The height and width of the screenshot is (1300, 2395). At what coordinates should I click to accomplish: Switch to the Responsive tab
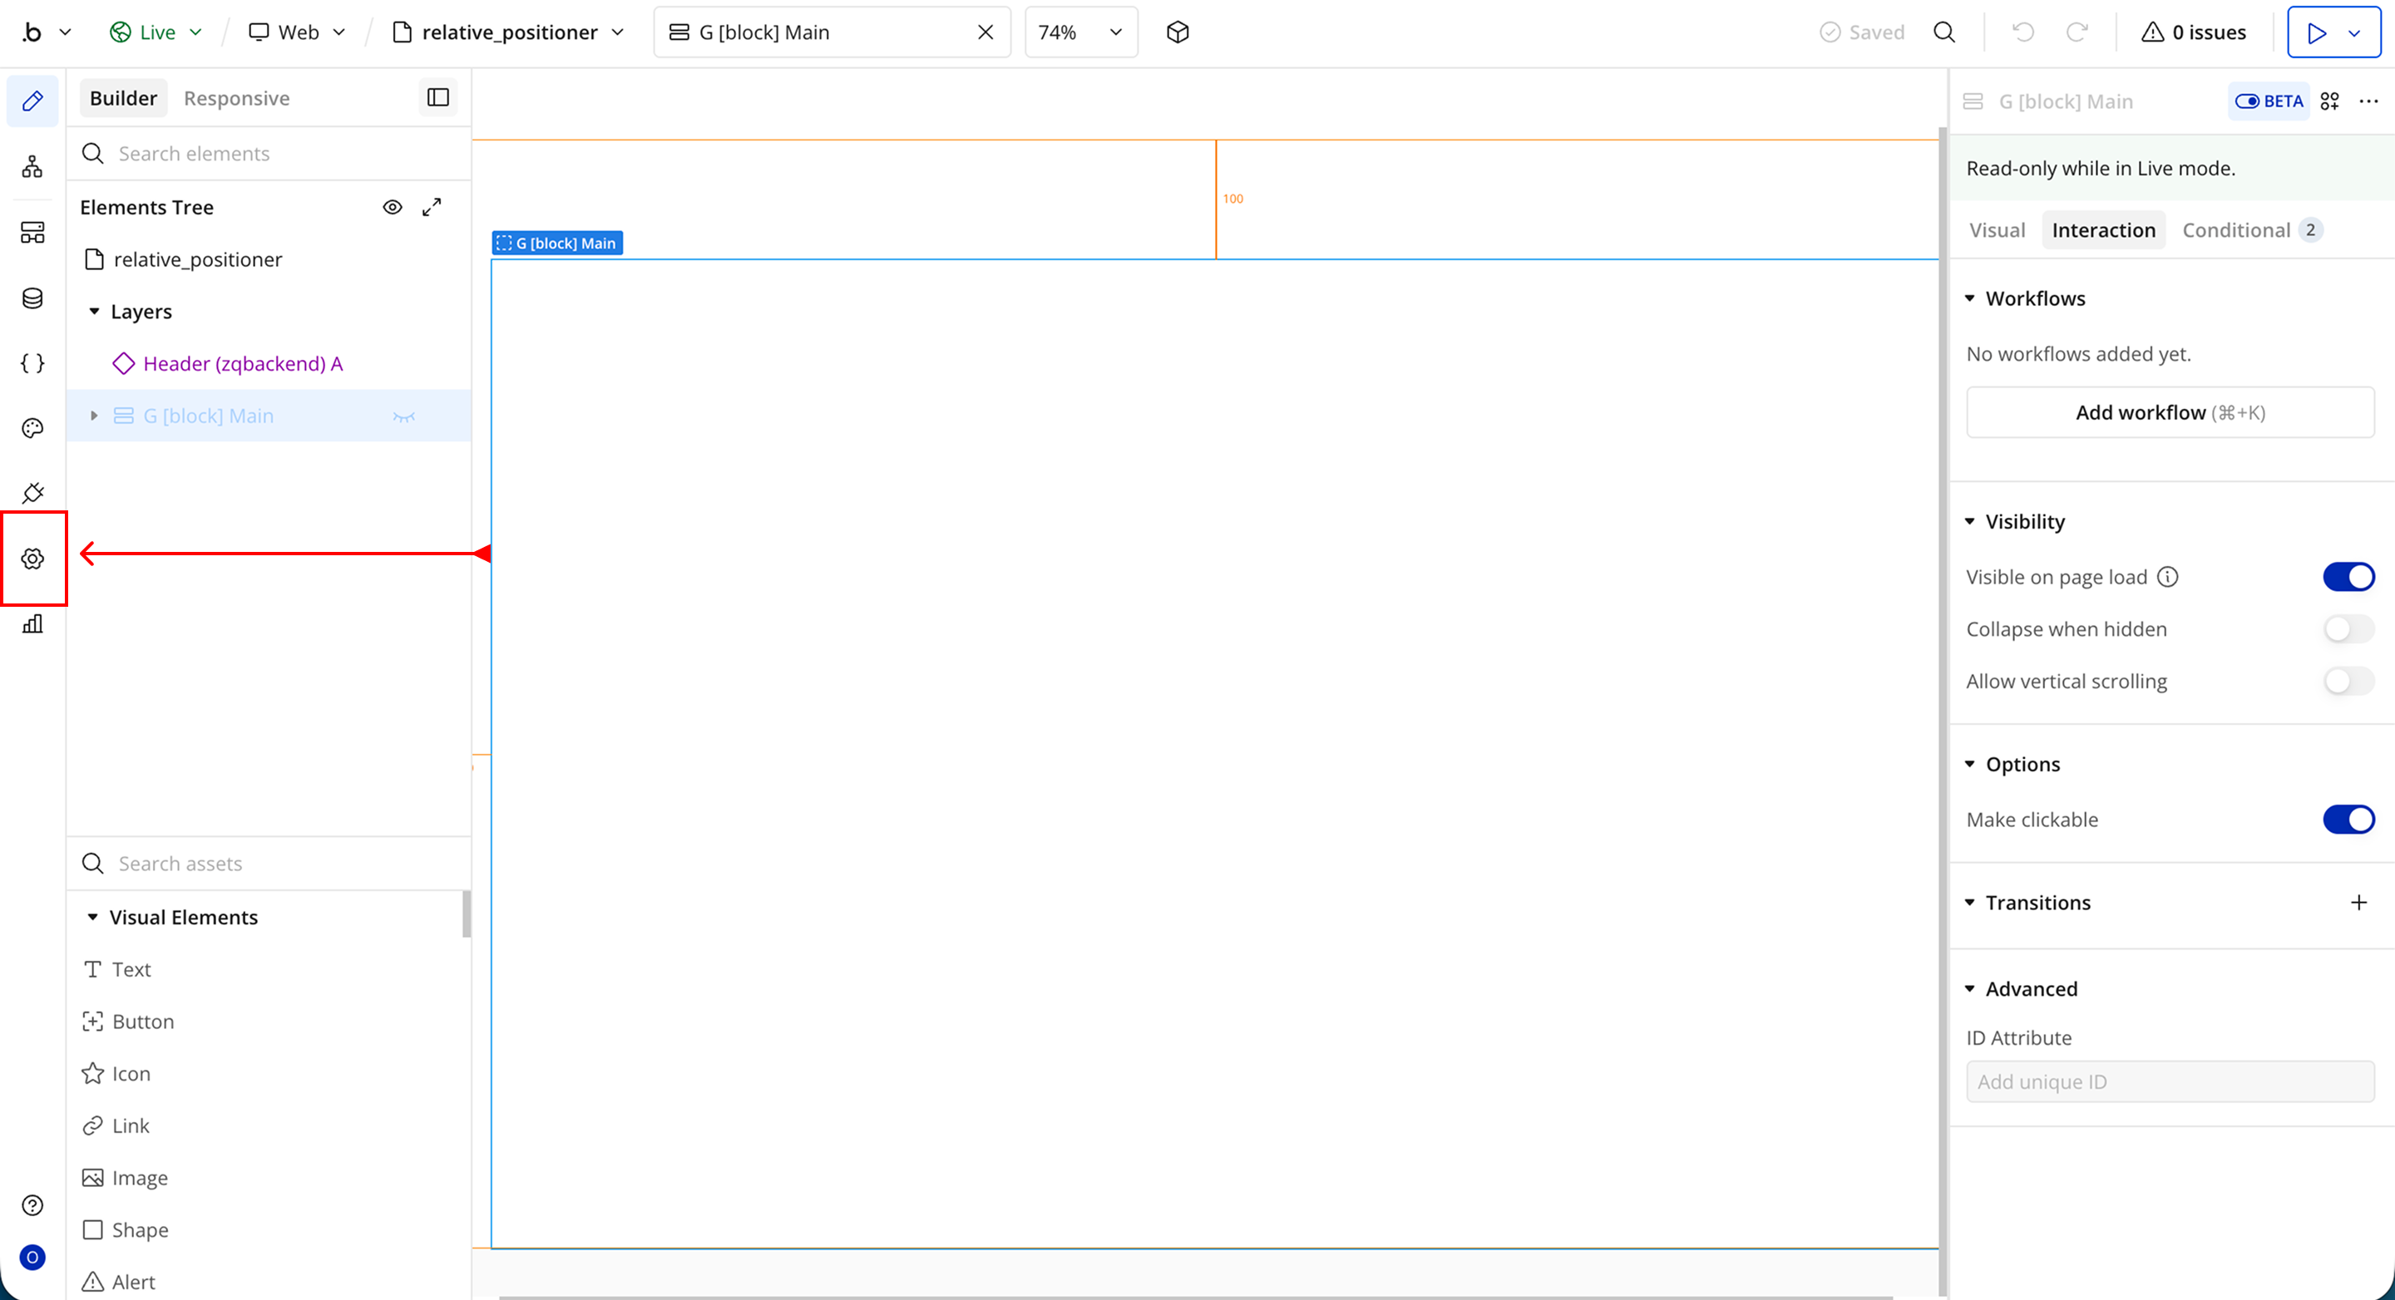tap(236, 99)
